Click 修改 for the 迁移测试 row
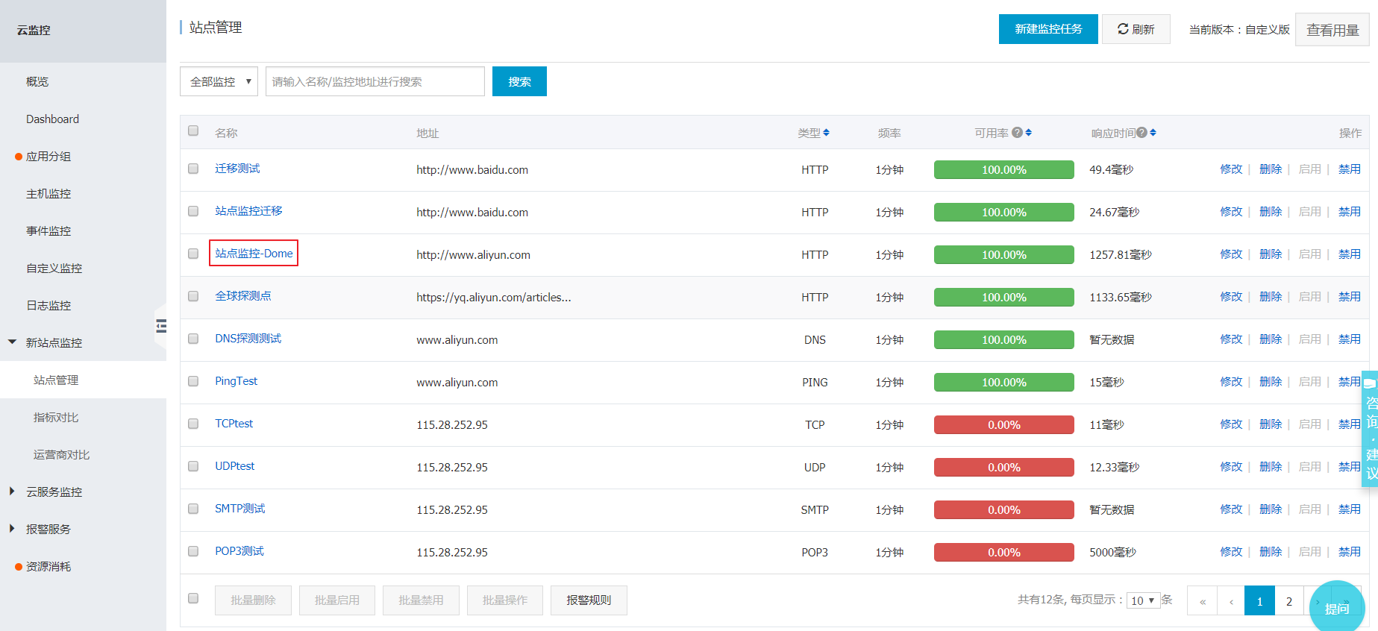 tap(1231, 169)
